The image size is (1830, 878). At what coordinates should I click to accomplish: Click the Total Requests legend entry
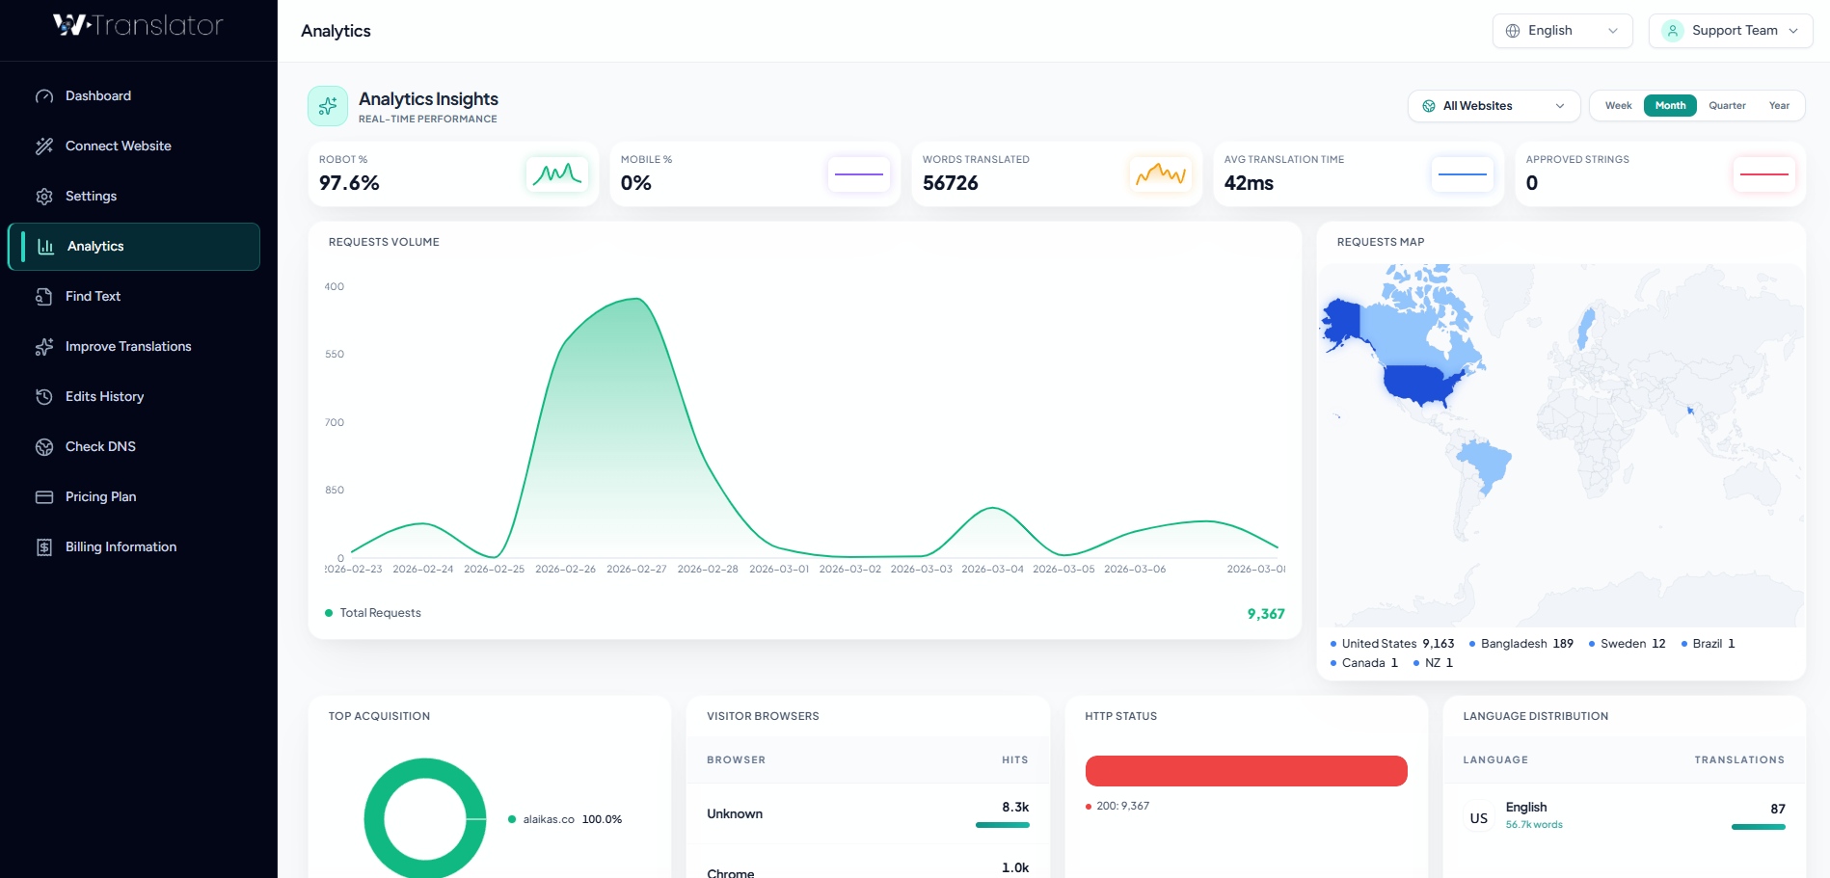click(x=380, y=612)
